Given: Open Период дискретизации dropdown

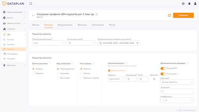Looking at the screenshot, I should [49, 43].
